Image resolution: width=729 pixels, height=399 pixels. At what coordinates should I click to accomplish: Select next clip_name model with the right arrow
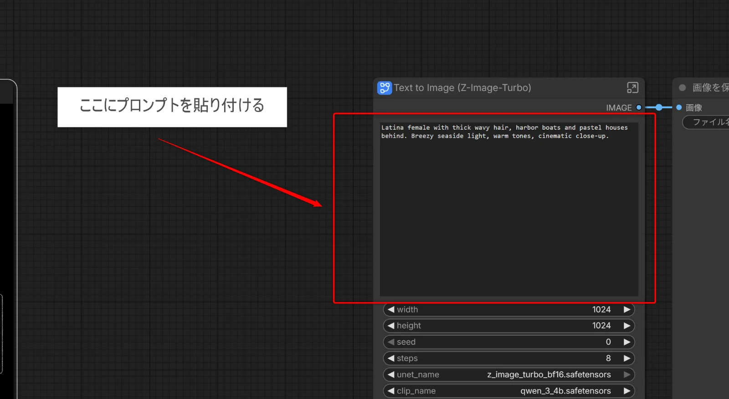(627, 391)
